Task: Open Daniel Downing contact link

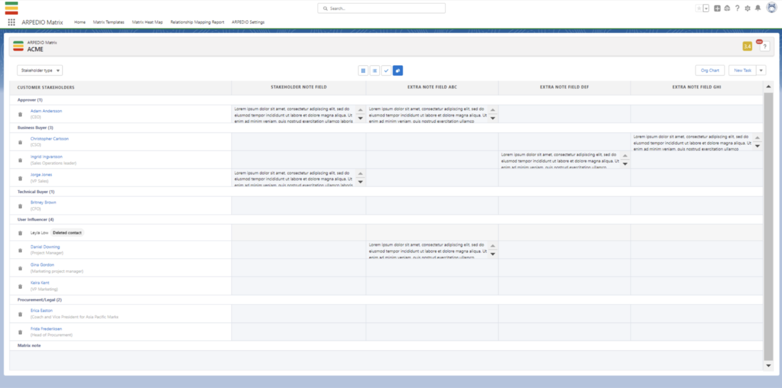Action: pos(45,247)
